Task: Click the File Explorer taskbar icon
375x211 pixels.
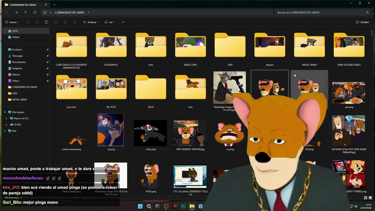Action: coord(192,206)
